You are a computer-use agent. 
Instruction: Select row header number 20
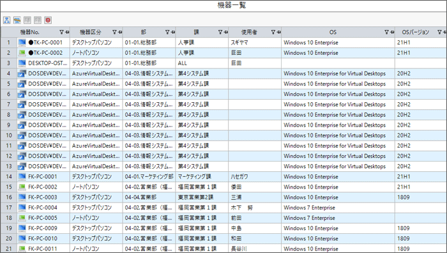click(9, 238)
